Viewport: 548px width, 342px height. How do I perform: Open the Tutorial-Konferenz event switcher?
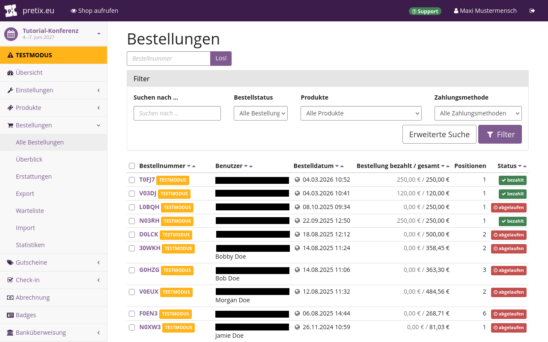coord(54,34)
